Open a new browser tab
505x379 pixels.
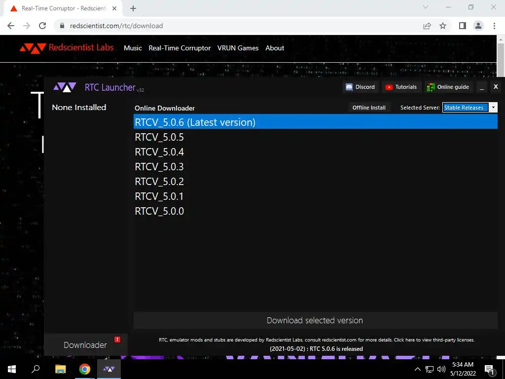coord(133,8)
